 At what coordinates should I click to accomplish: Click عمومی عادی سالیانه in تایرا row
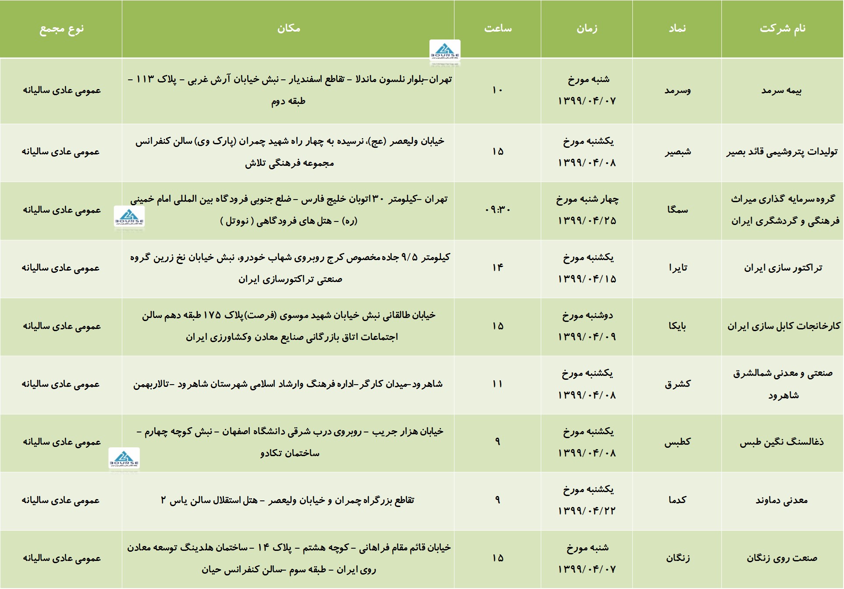coord(61,268)
